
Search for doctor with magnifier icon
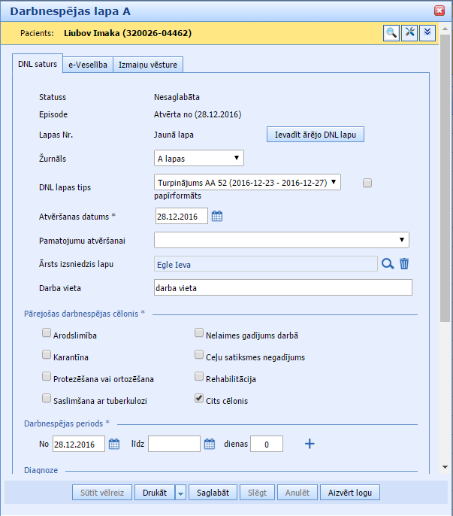388,263
